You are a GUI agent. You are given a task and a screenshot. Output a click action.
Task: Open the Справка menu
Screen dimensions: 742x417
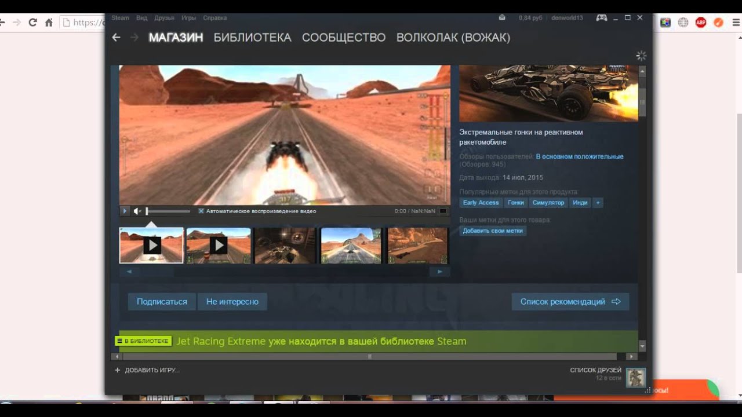215,18
